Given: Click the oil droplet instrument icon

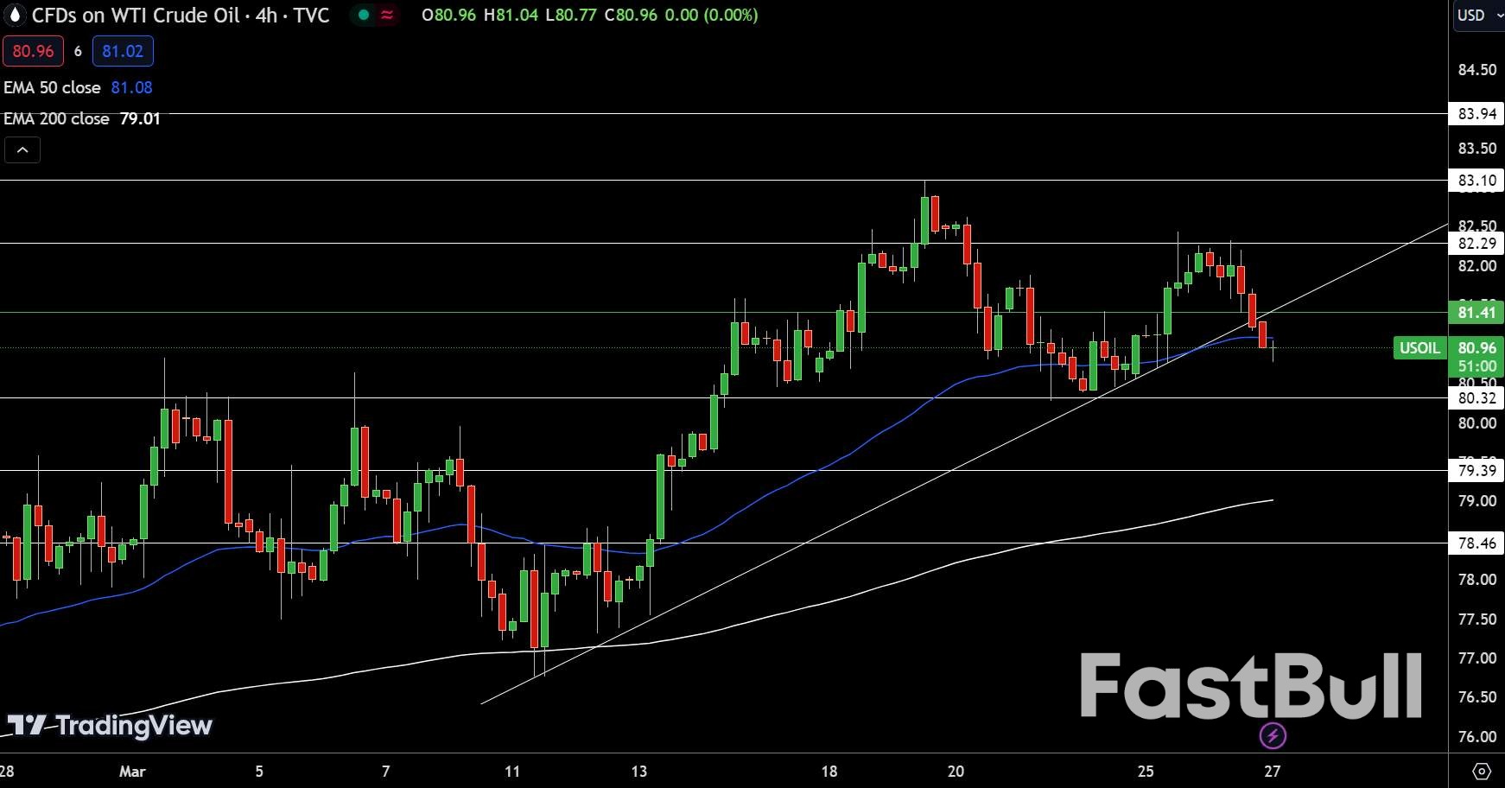Looking at the screenshot, I should pos(14,16).
